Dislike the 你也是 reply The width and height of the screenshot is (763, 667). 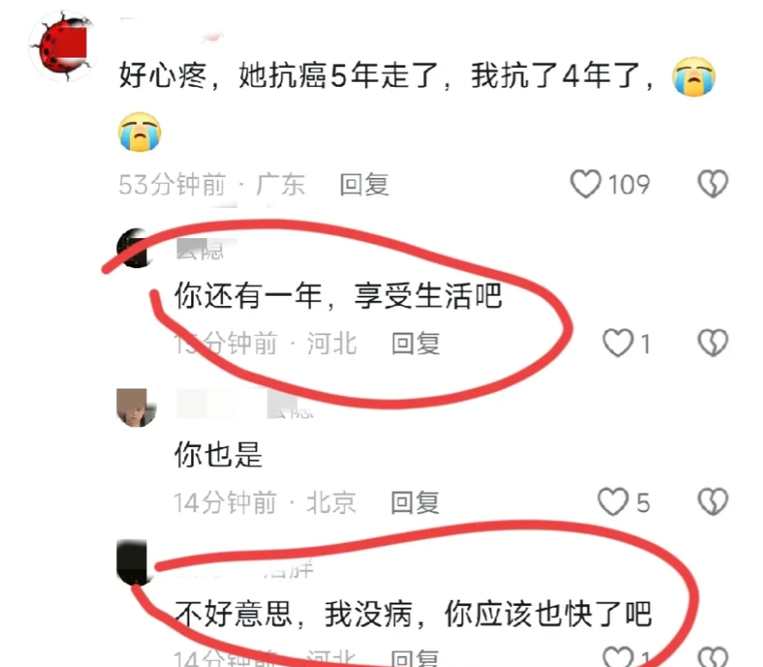point(713,502)
